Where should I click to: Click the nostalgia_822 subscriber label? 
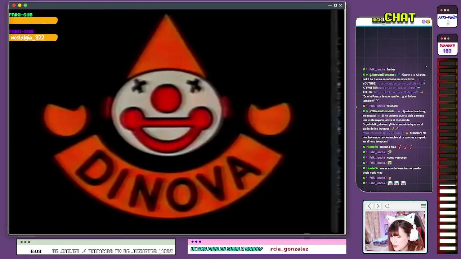coord(28,38)
